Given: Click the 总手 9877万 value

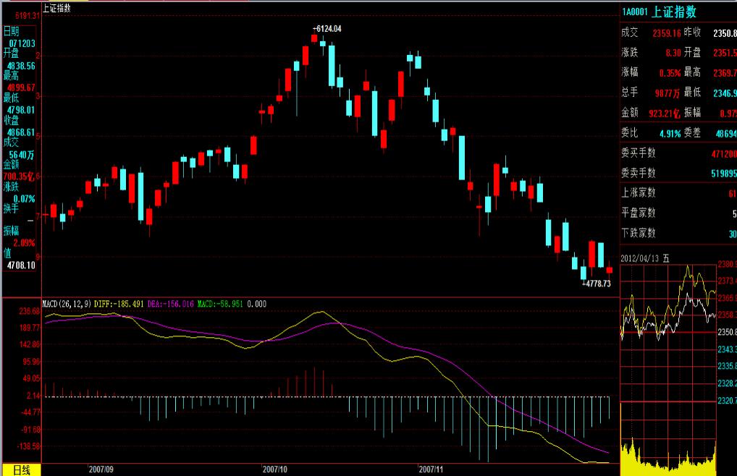Looking at the screenshot, I should [667, 93].
